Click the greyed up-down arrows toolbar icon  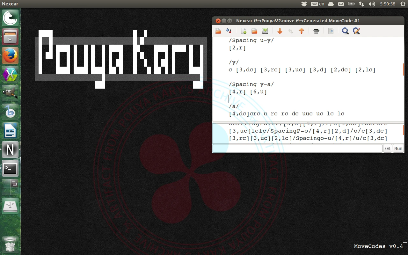[291, 31]
